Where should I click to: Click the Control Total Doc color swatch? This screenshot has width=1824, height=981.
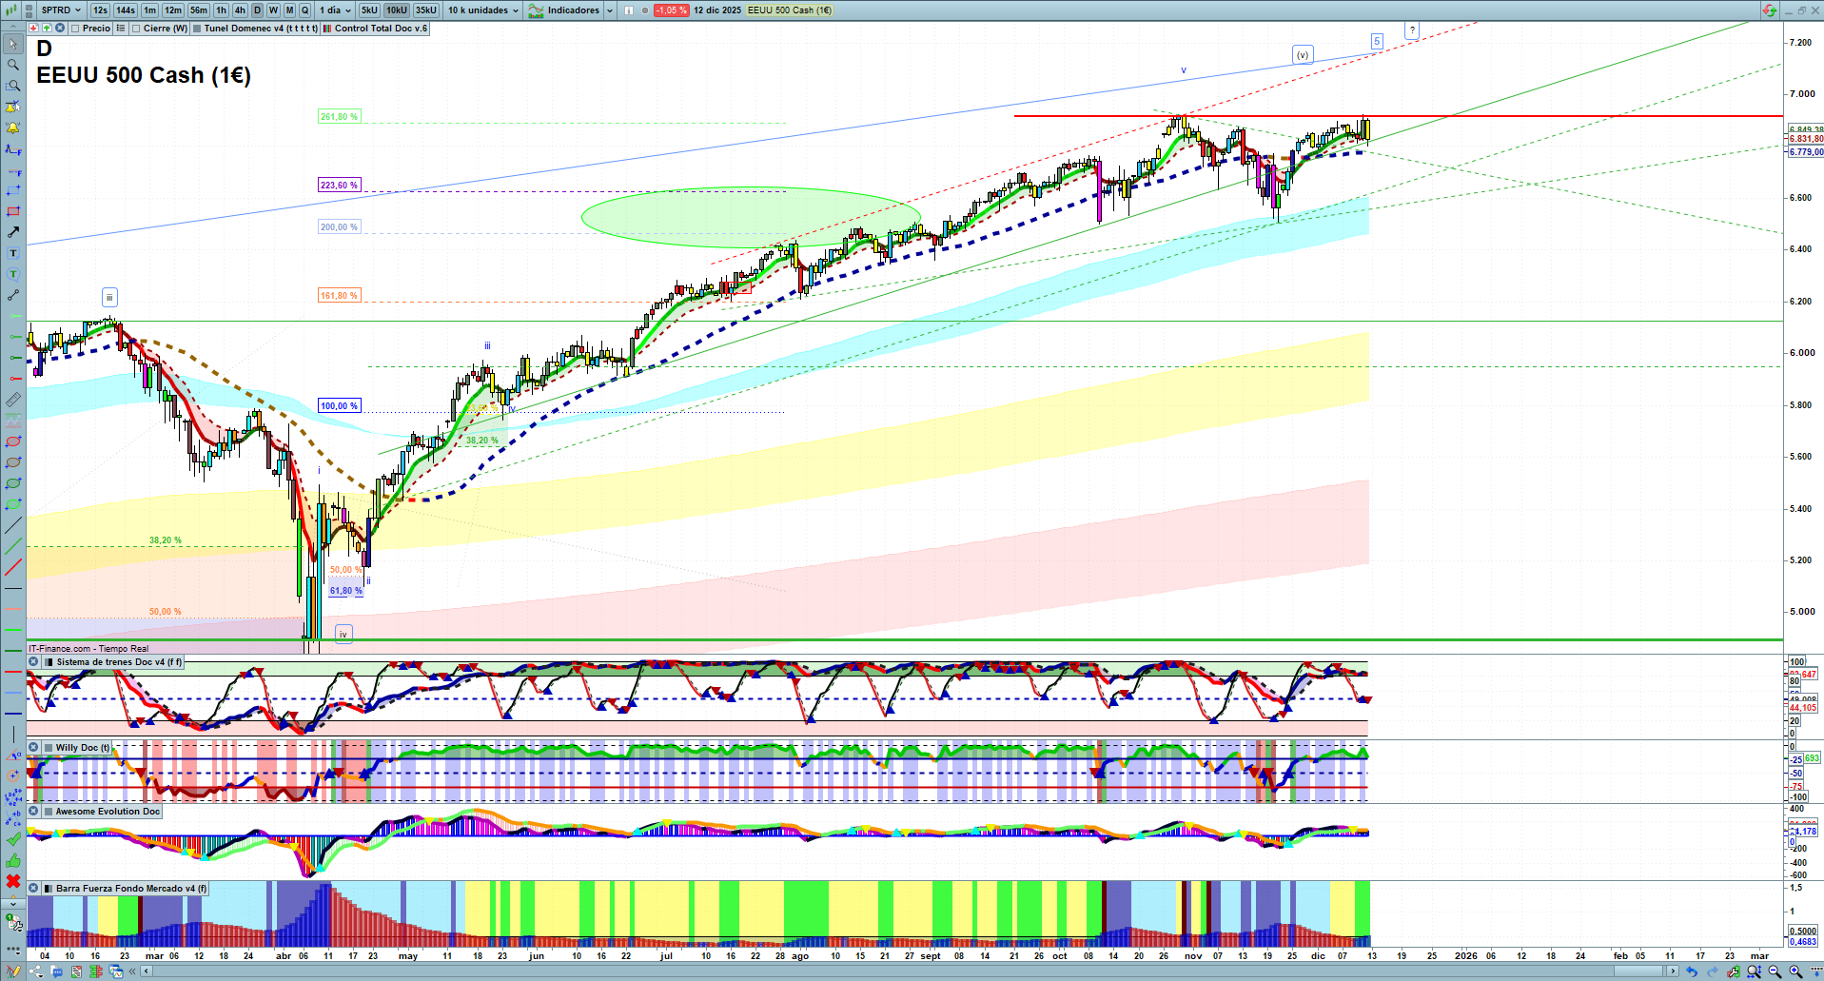(x=326, y=29)
